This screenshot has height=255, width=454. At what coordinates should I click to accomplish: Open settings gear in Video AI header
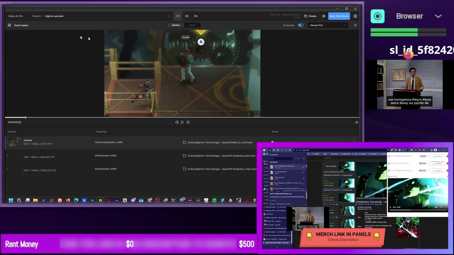[x=323, y=16]
